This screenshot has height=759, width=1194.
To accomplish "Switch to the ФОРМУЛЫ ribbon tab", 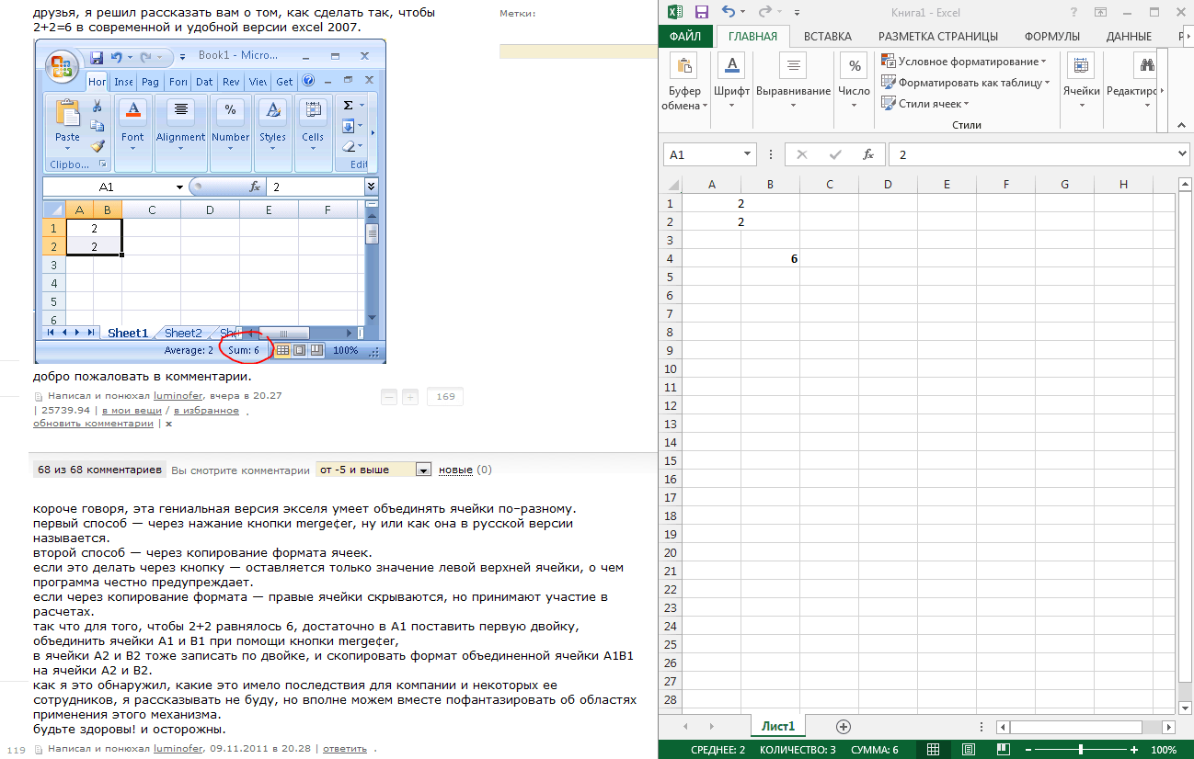I will point(1051,37).
